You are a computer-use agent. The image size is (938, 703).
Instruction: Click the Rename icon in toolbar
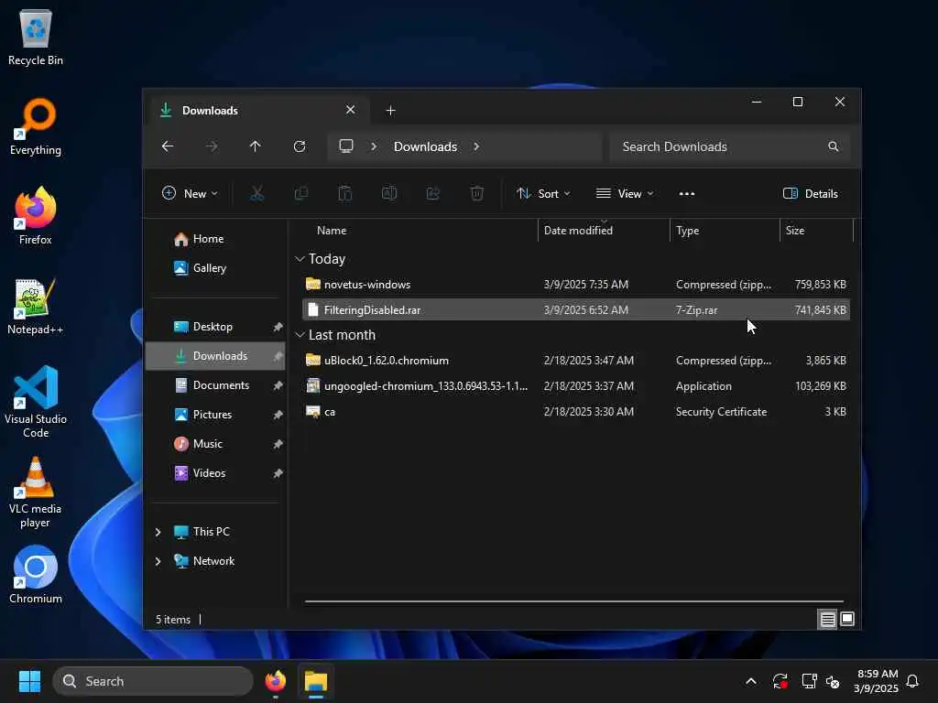tap(388, 194)
